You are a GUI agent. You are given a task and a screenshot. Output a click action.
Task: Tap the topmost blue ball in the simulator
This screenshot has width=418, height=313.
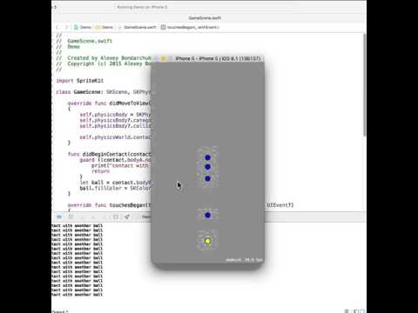point(207,157)
